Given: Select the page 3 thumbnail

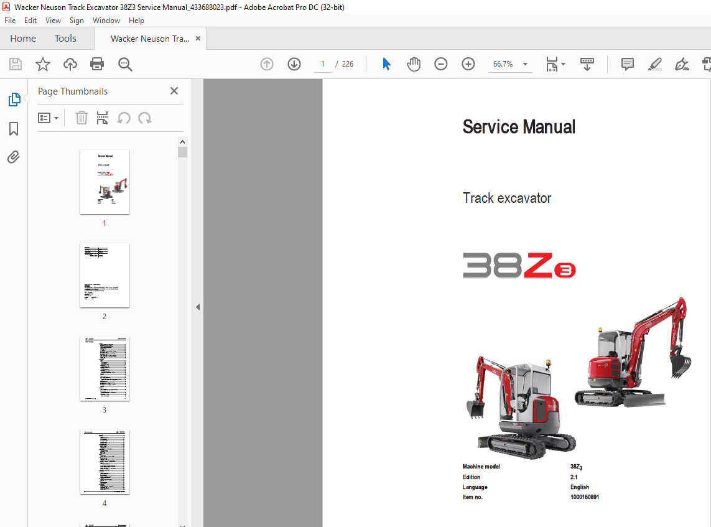Looking at the screenshot, I should (105, 369).
